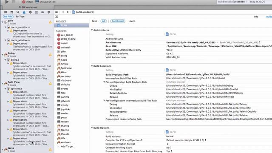Select cocoa_monitor.m in issue list
This screenshot has height=153, width=272.
tap(20, 27)
